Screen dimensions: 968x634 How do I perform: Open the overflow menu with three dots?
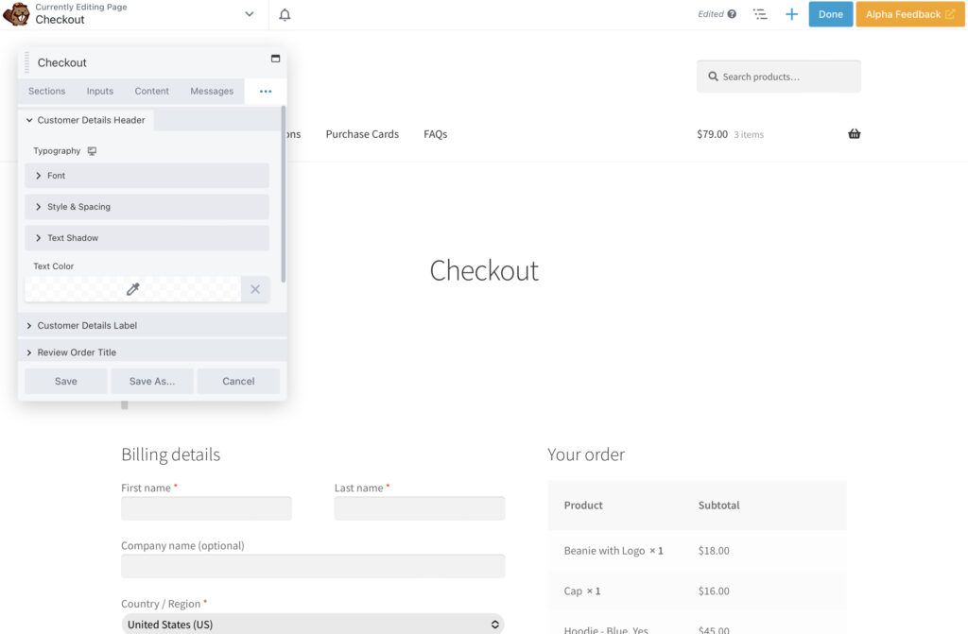pos(265,91)
